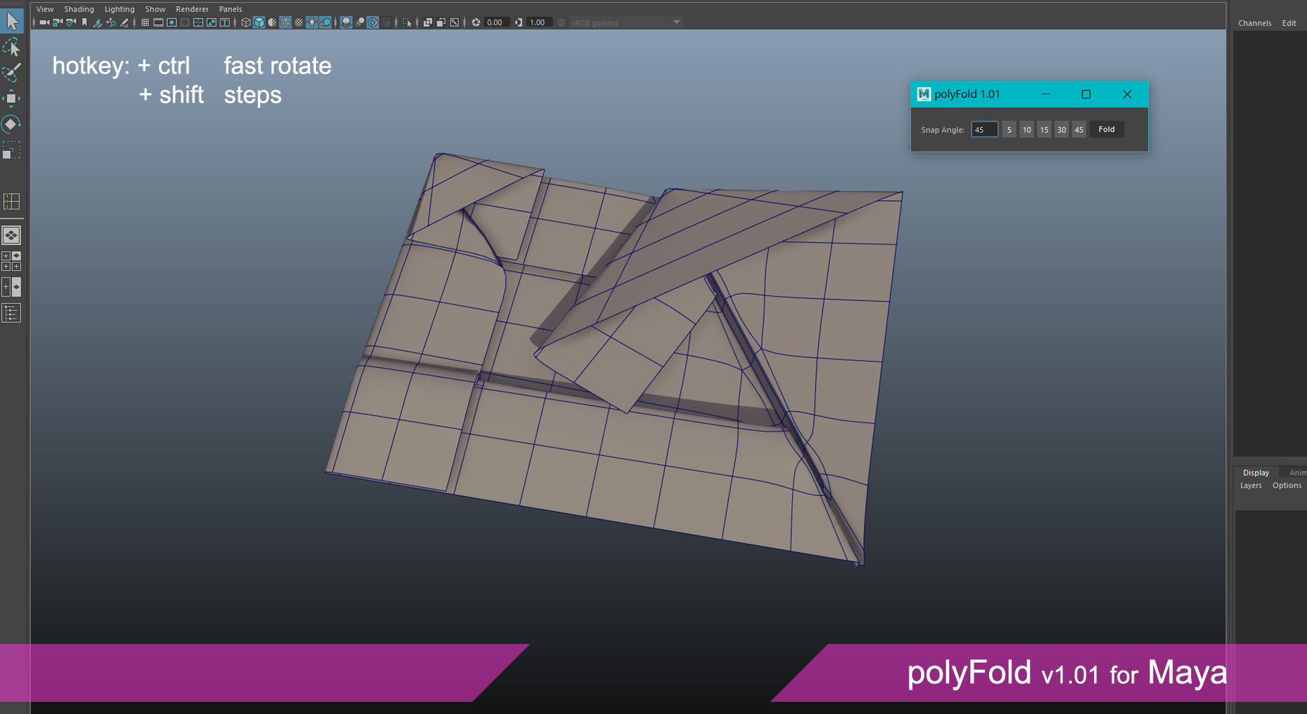Click the Fold button in polyFold
This screenshot has height=714, width=1307.
pos(1106,129)
